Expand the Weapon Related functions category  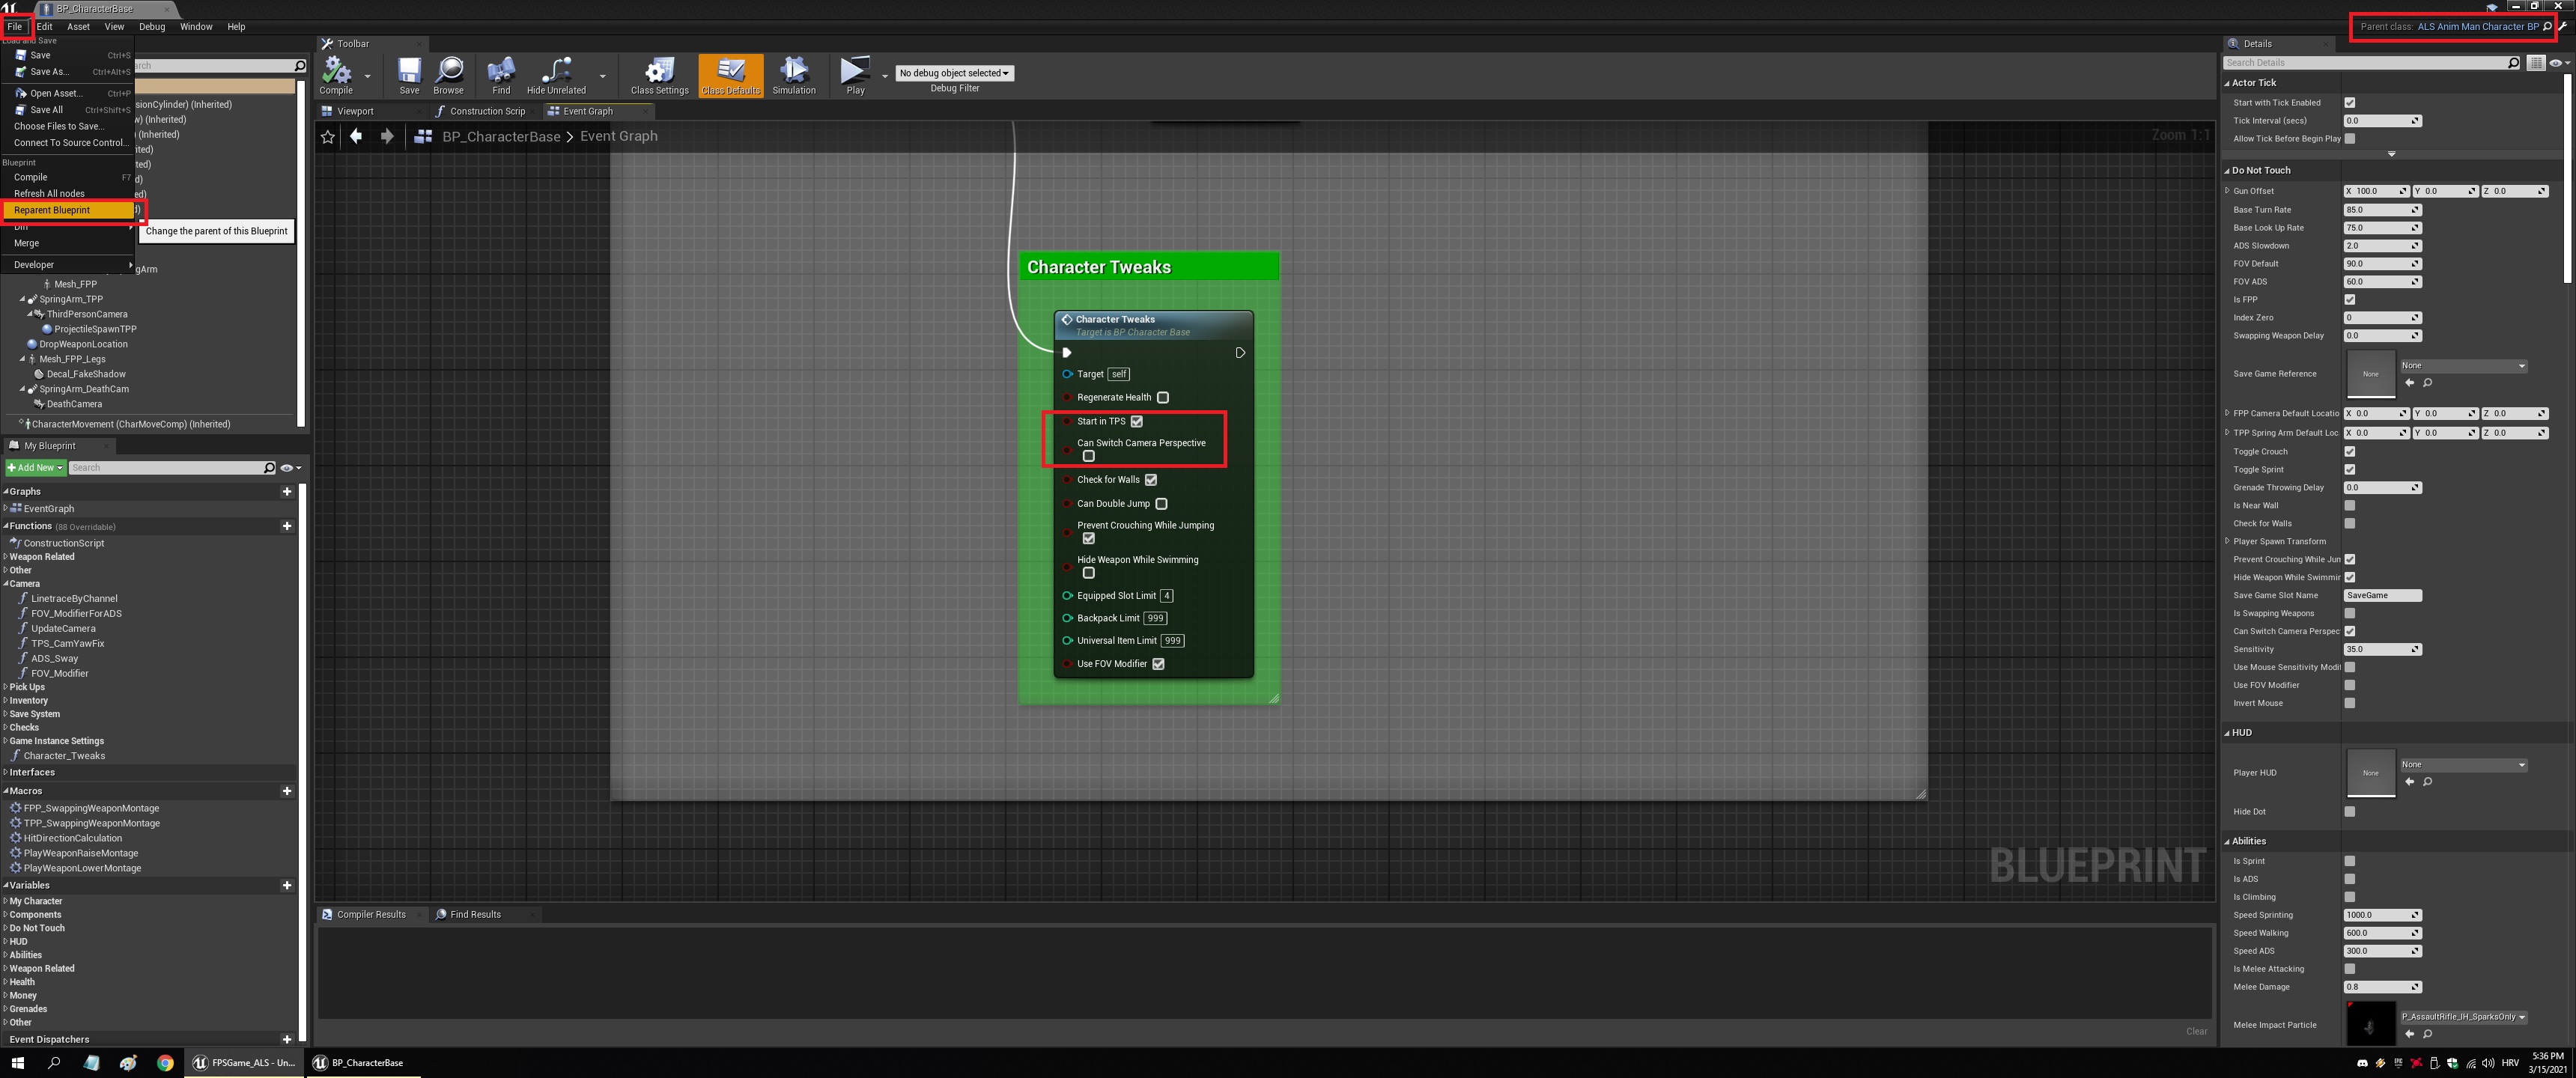tap(6, 557)
